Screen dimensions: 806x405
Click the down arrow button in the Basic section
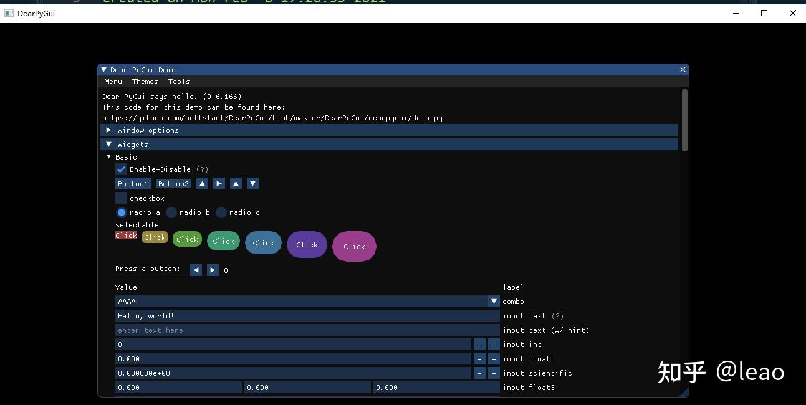[x=252, y=183]
